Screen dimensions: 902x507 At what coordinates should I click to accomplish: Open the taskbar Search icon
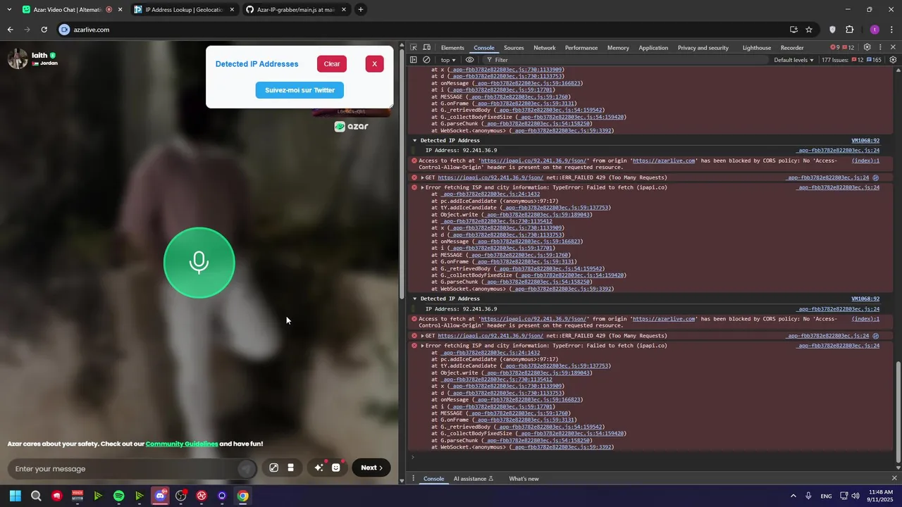coord(36,496)
